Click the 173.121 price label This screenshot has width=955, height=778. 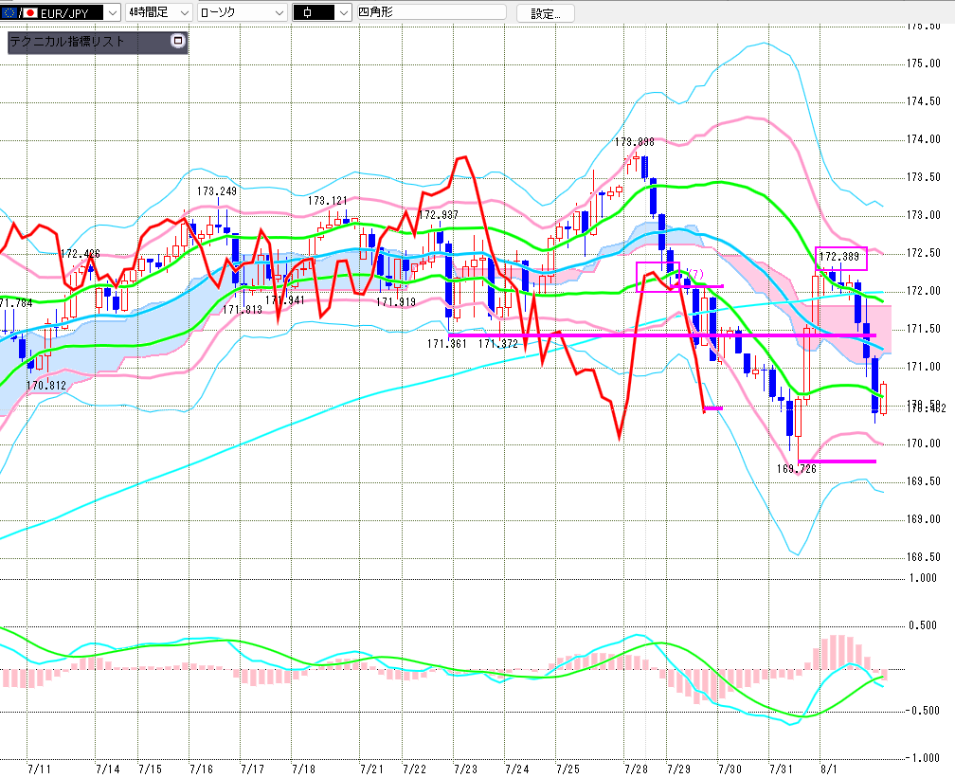tap(327, 201)
